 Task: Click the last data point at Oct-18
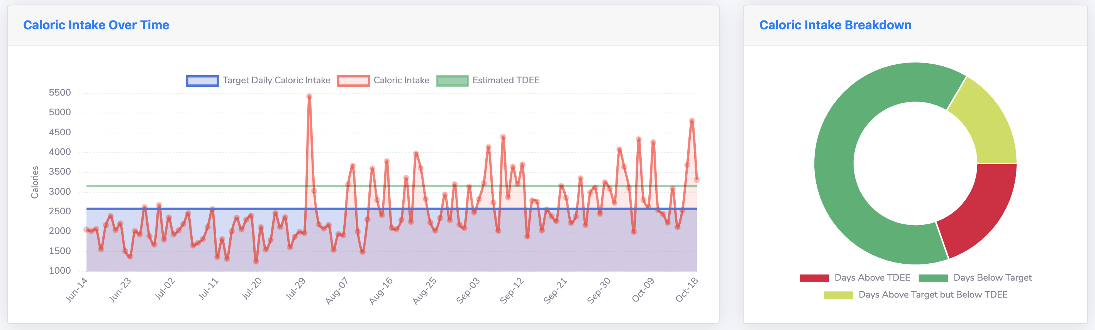(697, 180)
